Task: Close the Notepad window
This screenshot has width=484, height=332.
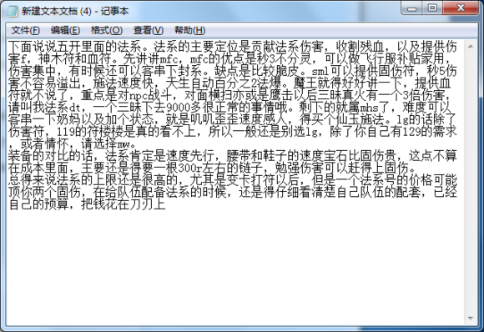Action: tap(461, 8)
